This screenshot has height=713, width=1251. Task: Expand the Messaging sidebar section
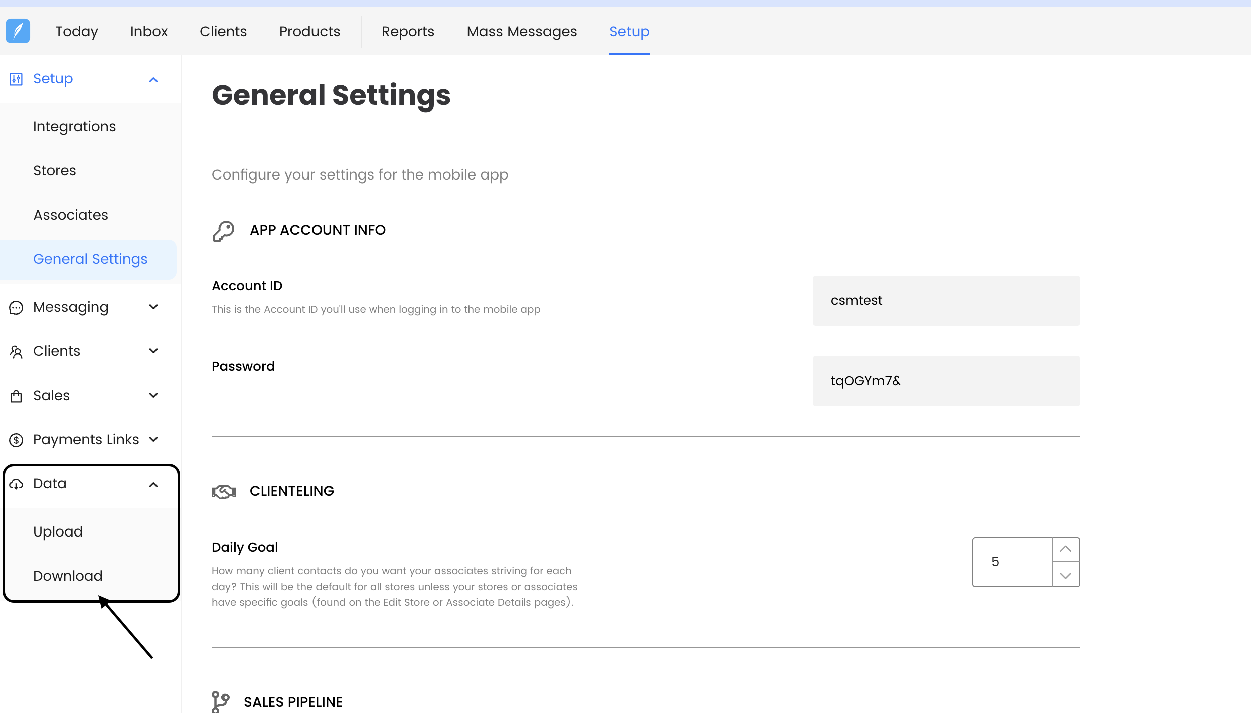pos(153,307)
